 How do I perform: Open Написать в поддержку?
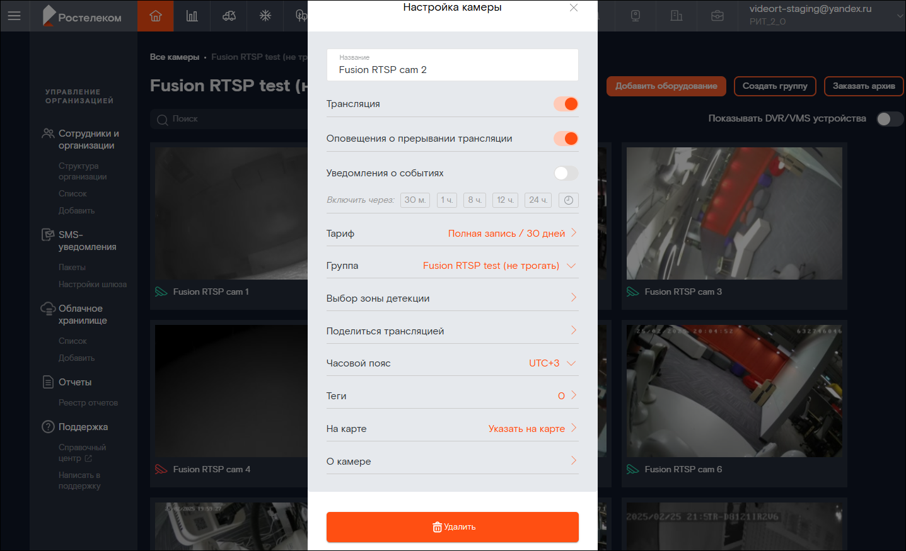pyautogui.click(x=79, y=480)
